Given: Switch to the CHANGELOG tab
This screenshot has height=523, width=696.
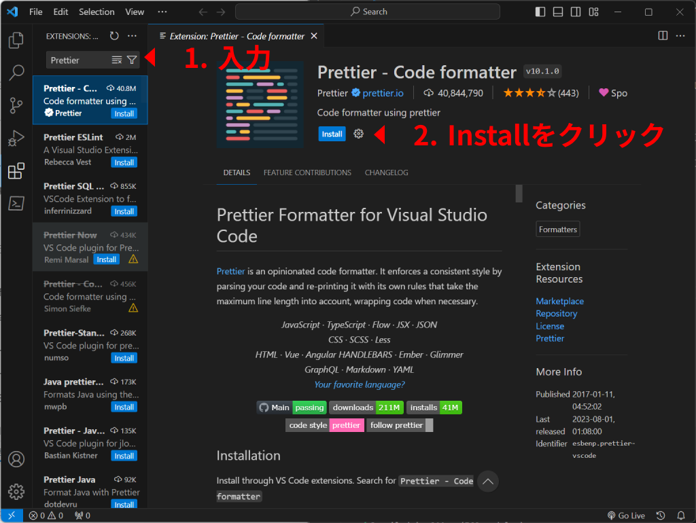Looking at the screenshot, I should tap(386, 173).
